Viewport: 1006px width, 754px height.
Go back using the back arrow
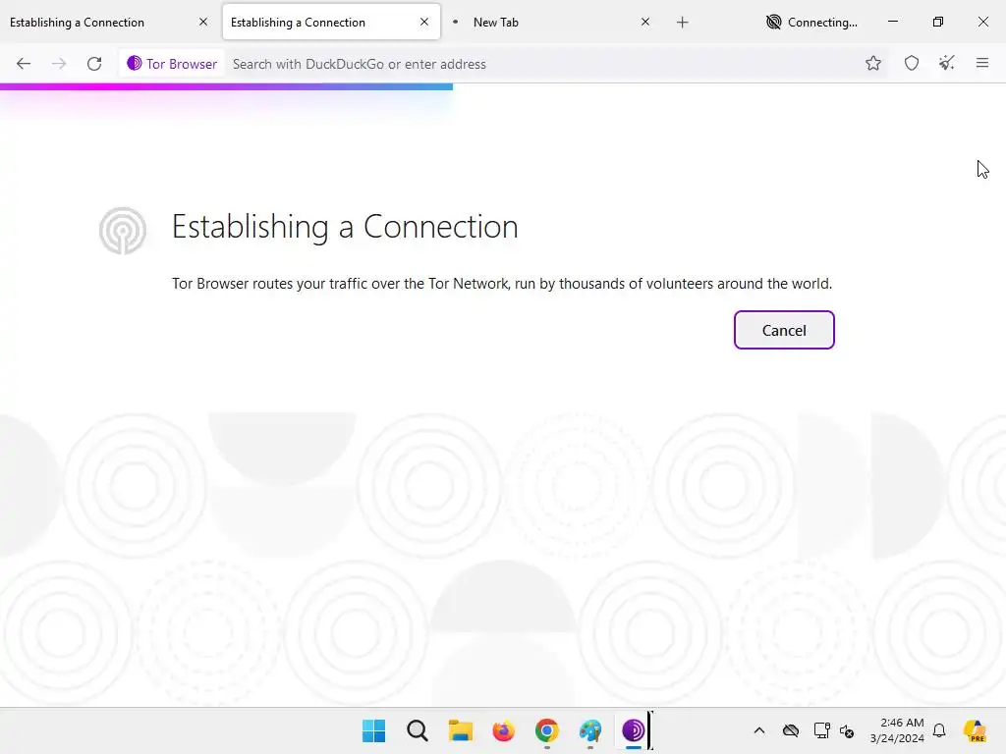click(24, 64)
